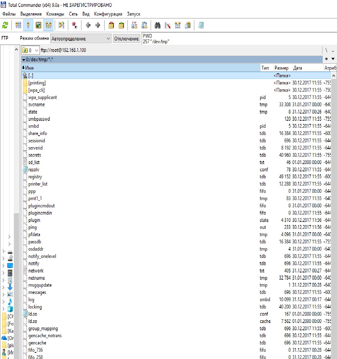337x359 pixels.
Task: Open the Команды menu
Action: tap(55, 14)
